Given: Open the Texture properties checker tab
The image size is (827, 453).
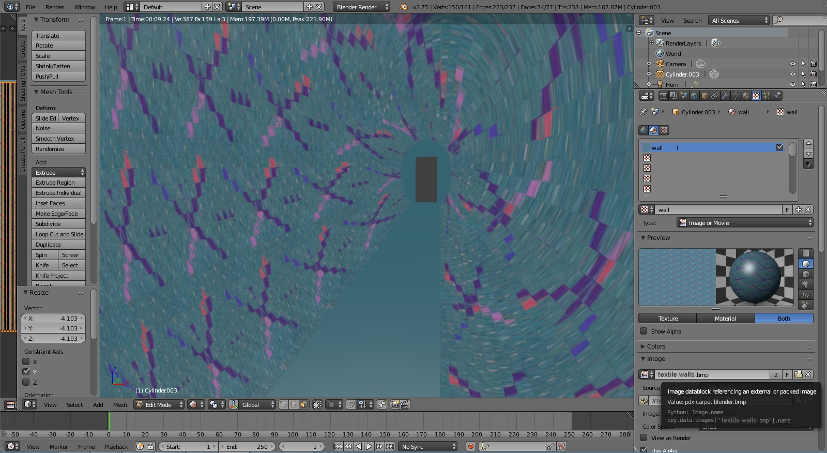Looking at the screenshot, I should pos(756,96).
